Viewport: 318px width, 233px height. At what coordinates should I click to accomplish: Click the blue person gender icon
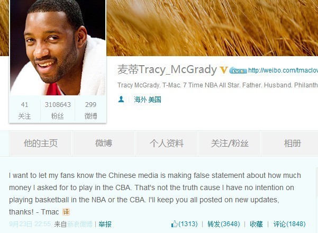(121, 99)
